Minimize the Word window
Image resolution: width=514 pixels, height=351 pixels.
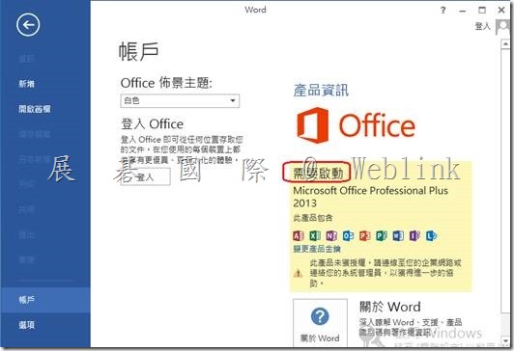point(463,11)
